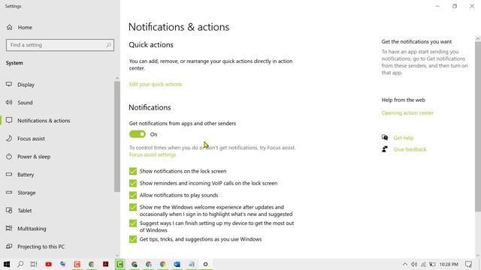Click the taskbar clock 10:28 PM

coord(449,264)
